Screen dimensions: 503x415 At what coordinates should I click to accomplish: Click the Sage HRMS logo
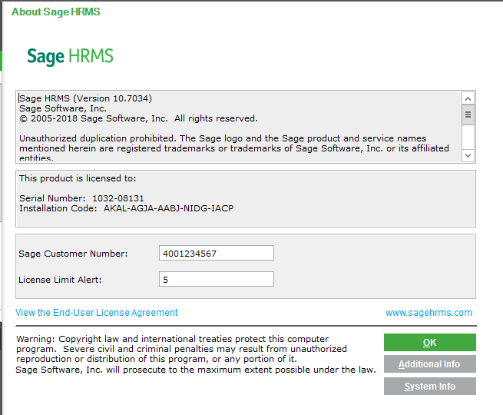coord(70,56)
